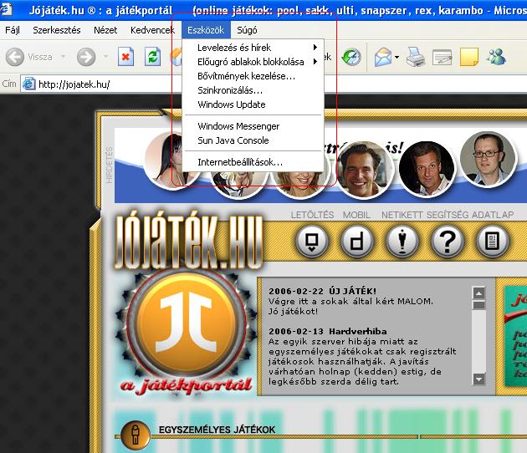Image resolution: width=527 pixels, height=453 pixels.
Task: Click the Netikett round icon
Action: coord(402,242)
